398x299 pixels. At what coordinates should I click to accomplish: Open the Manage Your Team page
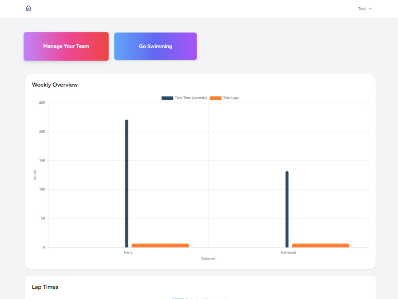coord(66,46)
